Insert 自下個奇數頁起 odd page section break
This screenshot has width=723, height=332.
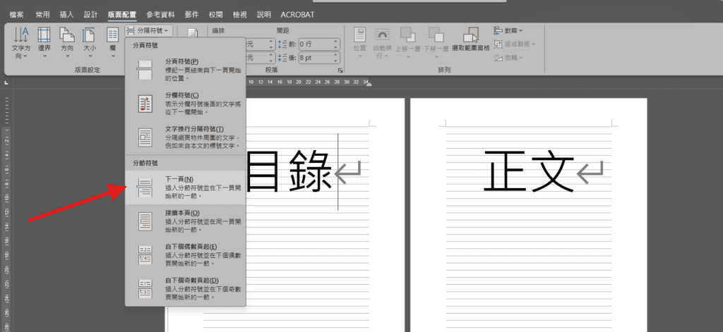pos(185,289)
